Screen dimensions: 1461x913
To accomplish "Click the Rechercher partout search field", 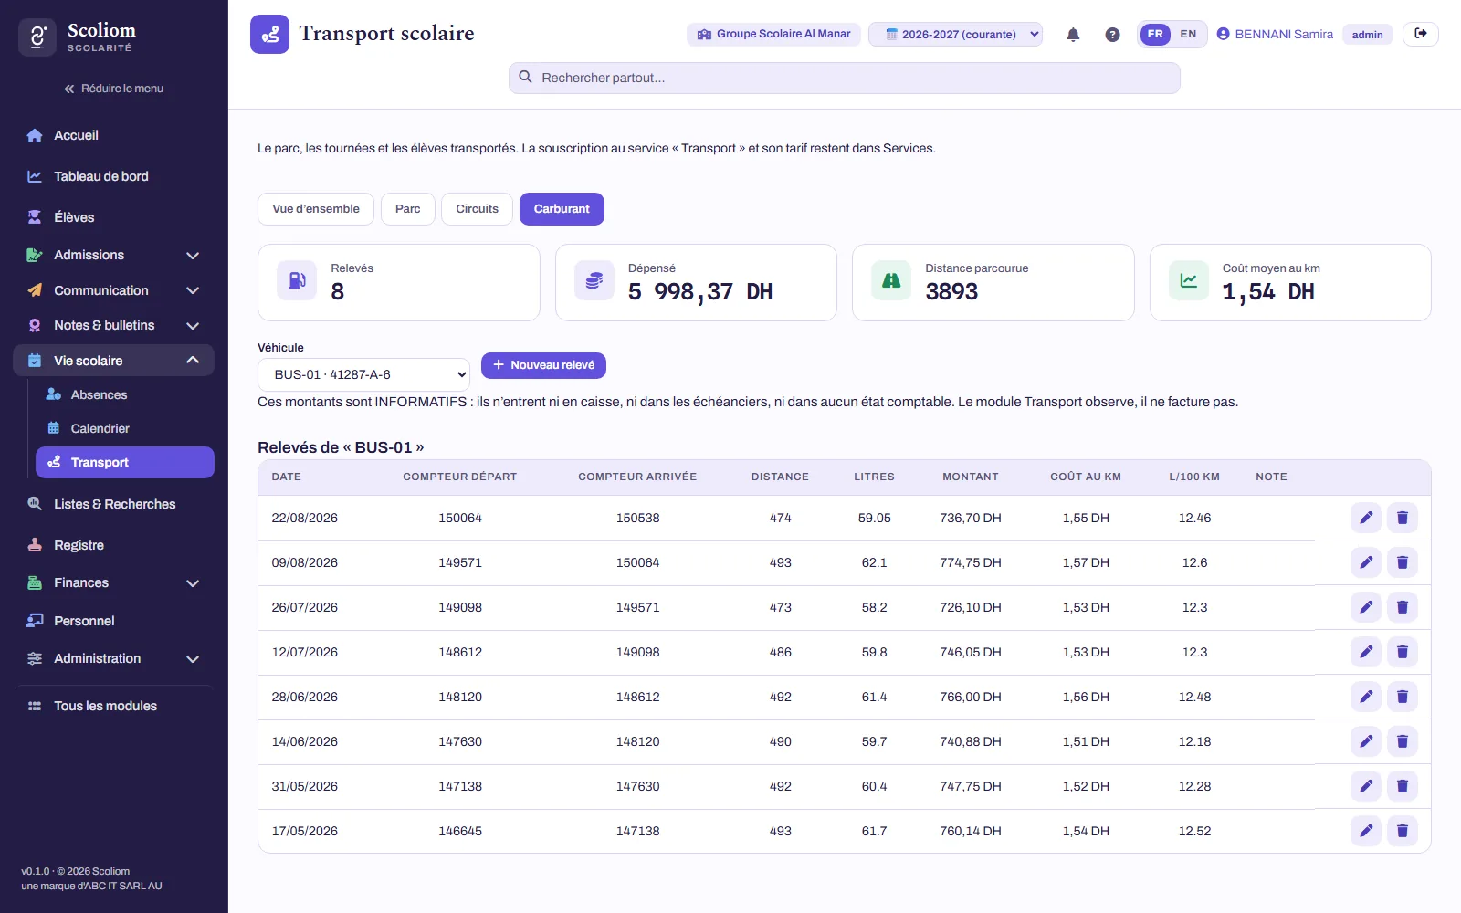I will [x=845, y=78].
